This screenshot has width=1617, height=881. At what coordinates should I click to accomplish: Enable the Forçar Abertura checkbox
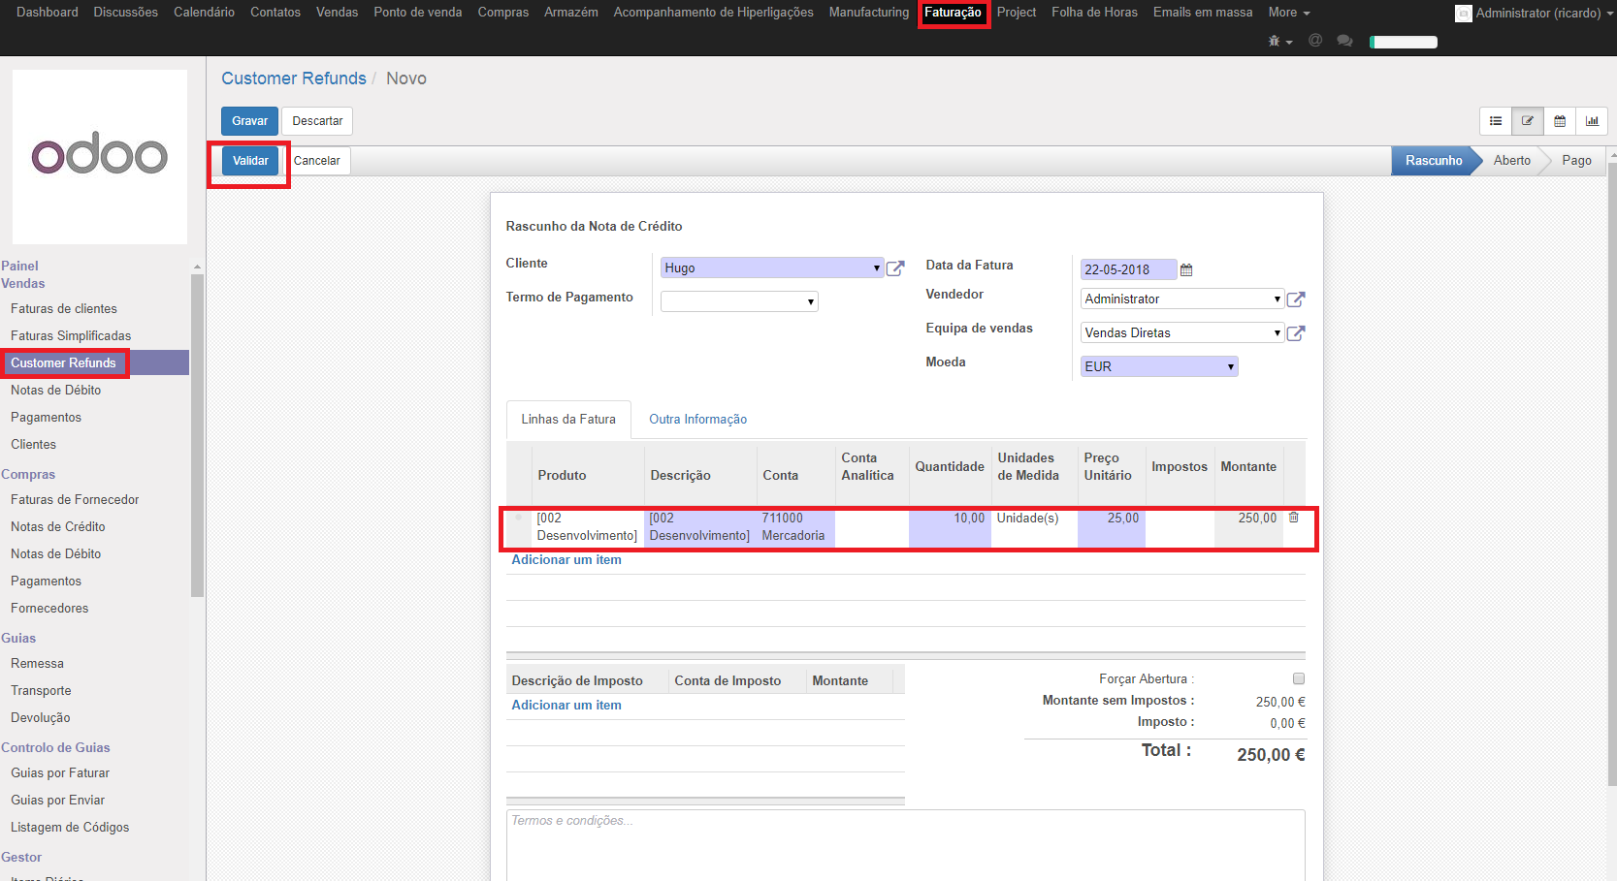tap(1299, 678)
